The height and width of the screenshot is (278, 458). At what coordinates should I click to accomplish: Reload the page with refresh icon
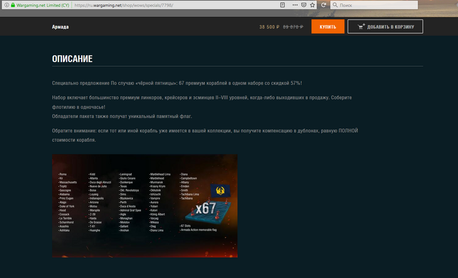pyautogui.click(x=323, y=5)
